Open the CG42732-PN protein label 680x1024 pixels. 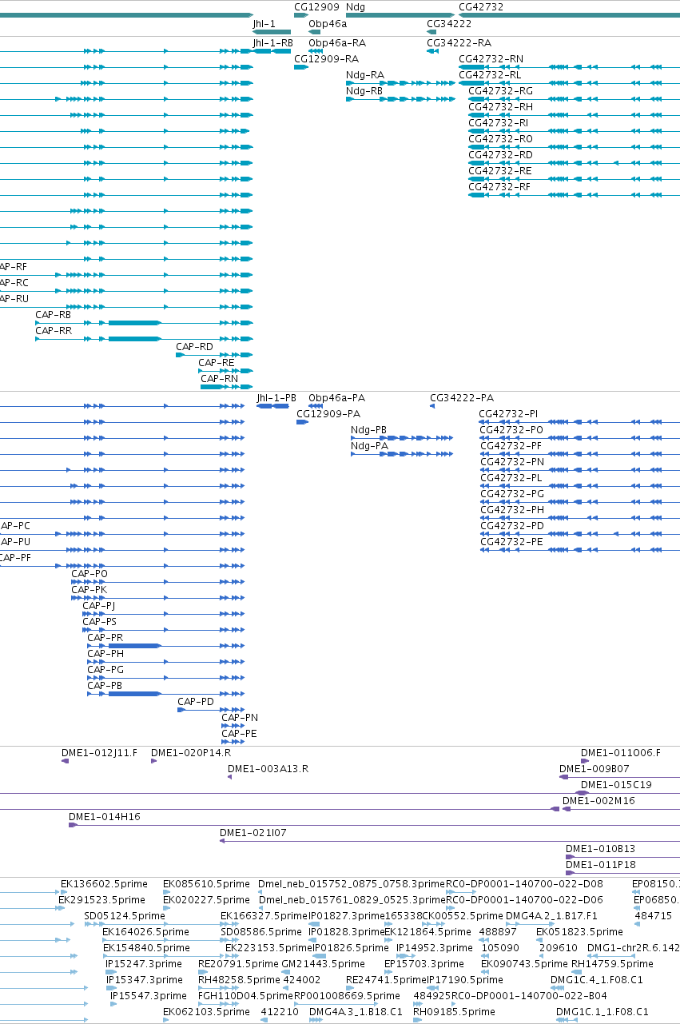point(511,461)
